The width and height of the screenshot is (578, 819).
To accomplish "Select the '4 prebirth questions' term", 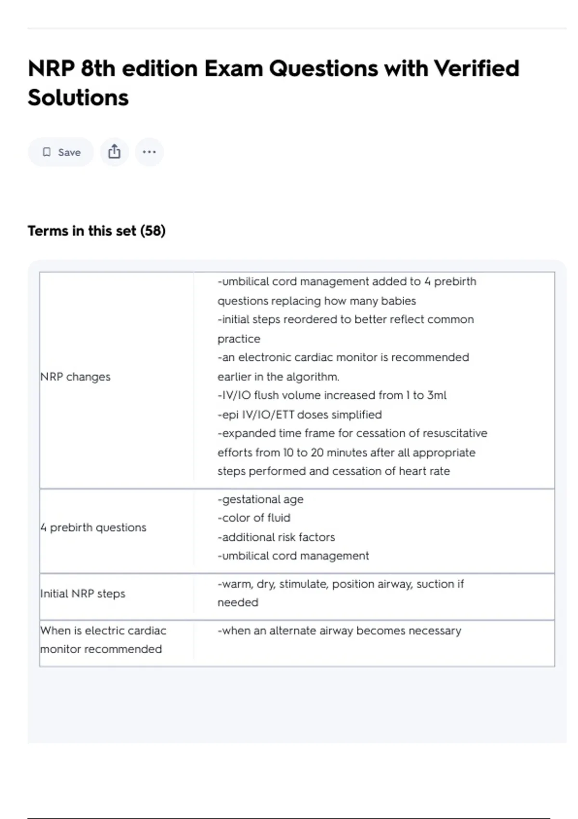I will (93, 528).
